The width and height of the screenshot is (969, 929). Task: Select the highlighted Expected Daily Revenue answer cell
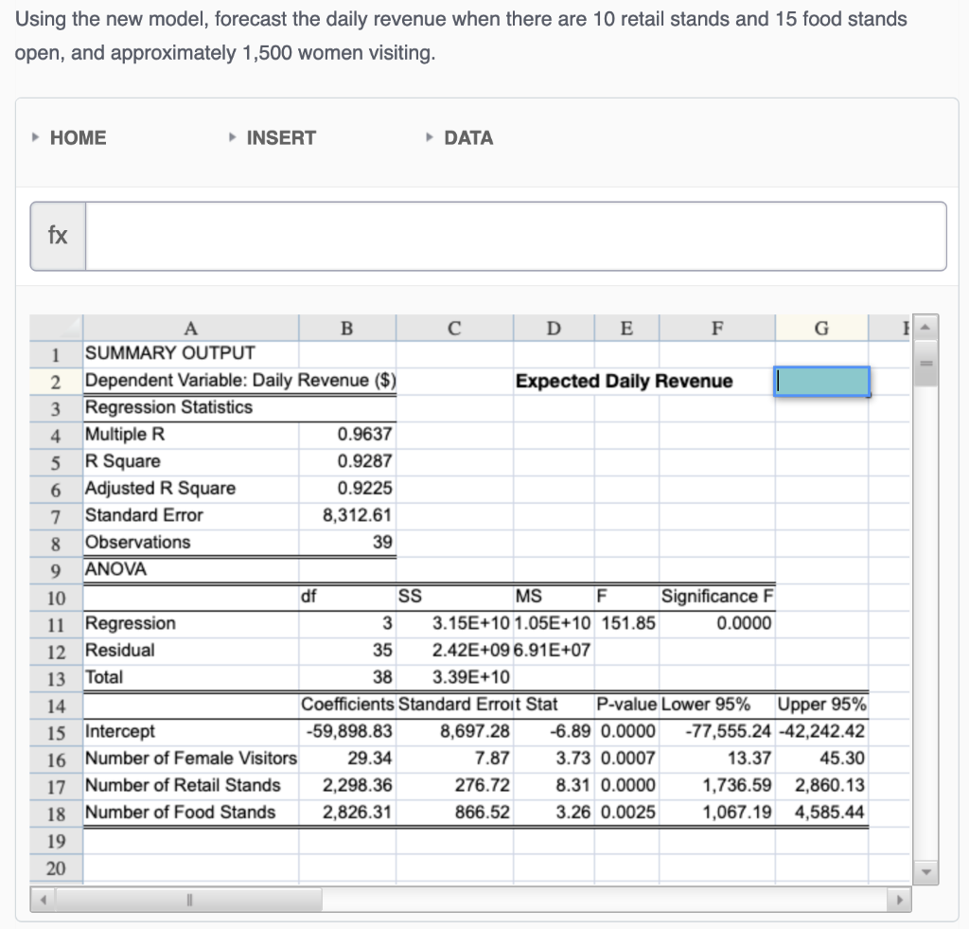click(x=821, y=381)
